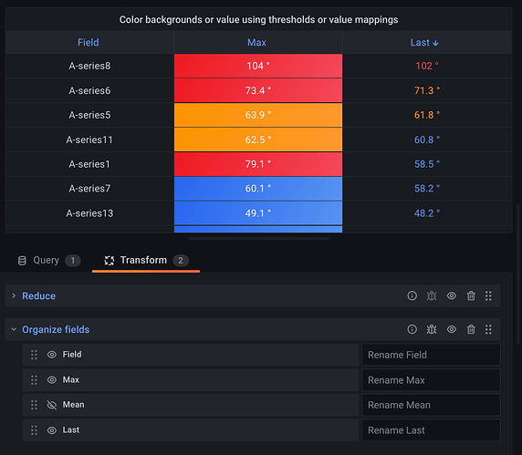
Task: Show the hidden Mean field
Action: (52, 405)
